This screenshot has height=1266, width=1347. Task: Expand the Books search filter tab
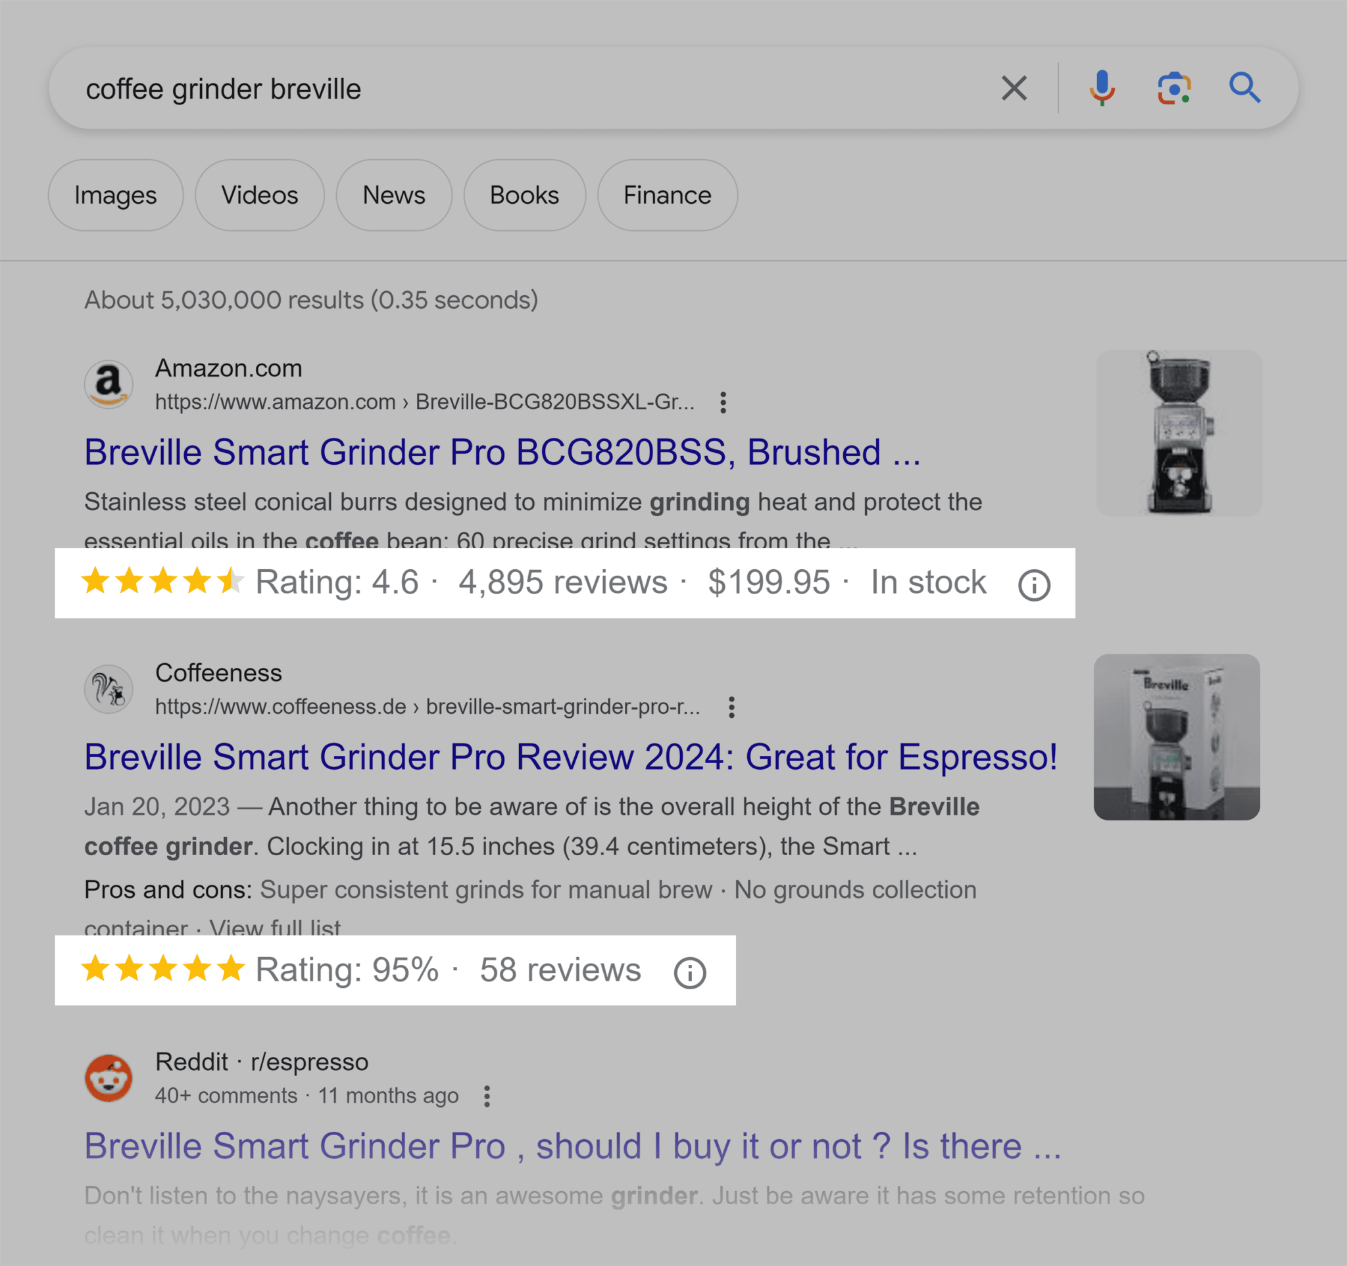coord(522,195)
